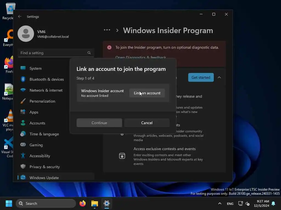Select the VLC media player desktop shortcut

pyautogui.click(x=8, y=120)
